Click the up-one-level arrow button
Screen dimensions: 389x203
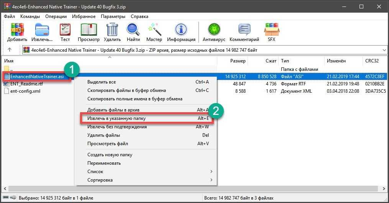pyautogui.click(x=10, y=50)
